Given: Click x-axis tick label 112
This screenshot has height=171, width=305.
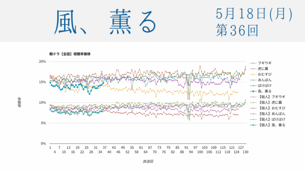Looking at the screenshot, I should tap(218, 152).
